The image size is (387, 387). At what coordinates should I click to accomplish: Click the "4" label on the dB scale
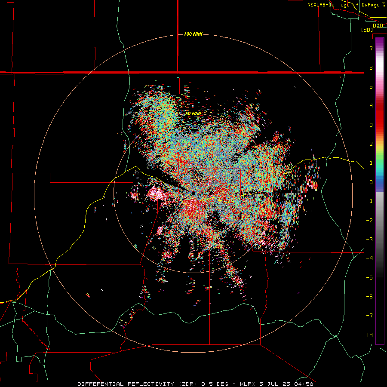point(371,106)
